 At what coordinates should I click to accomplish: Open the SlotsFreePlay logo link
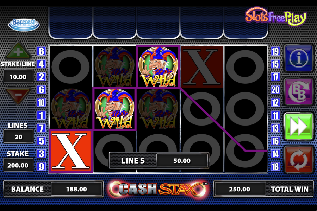click(276, 17)
